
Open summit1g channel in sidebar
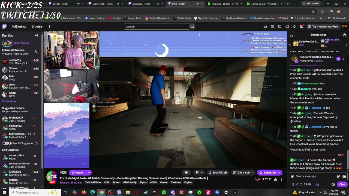point(21,62)
